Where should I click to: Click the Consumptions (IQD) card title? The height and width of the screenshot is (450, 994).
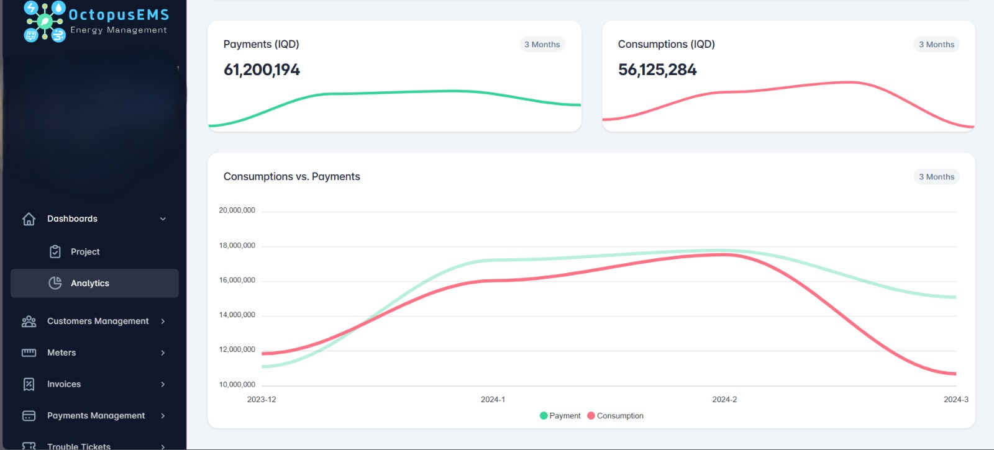pyautogui.click(x=666, y=44)
